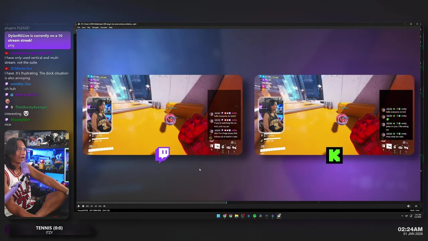
Task: Click the "interesting" chat message
Action: (13, 114)
